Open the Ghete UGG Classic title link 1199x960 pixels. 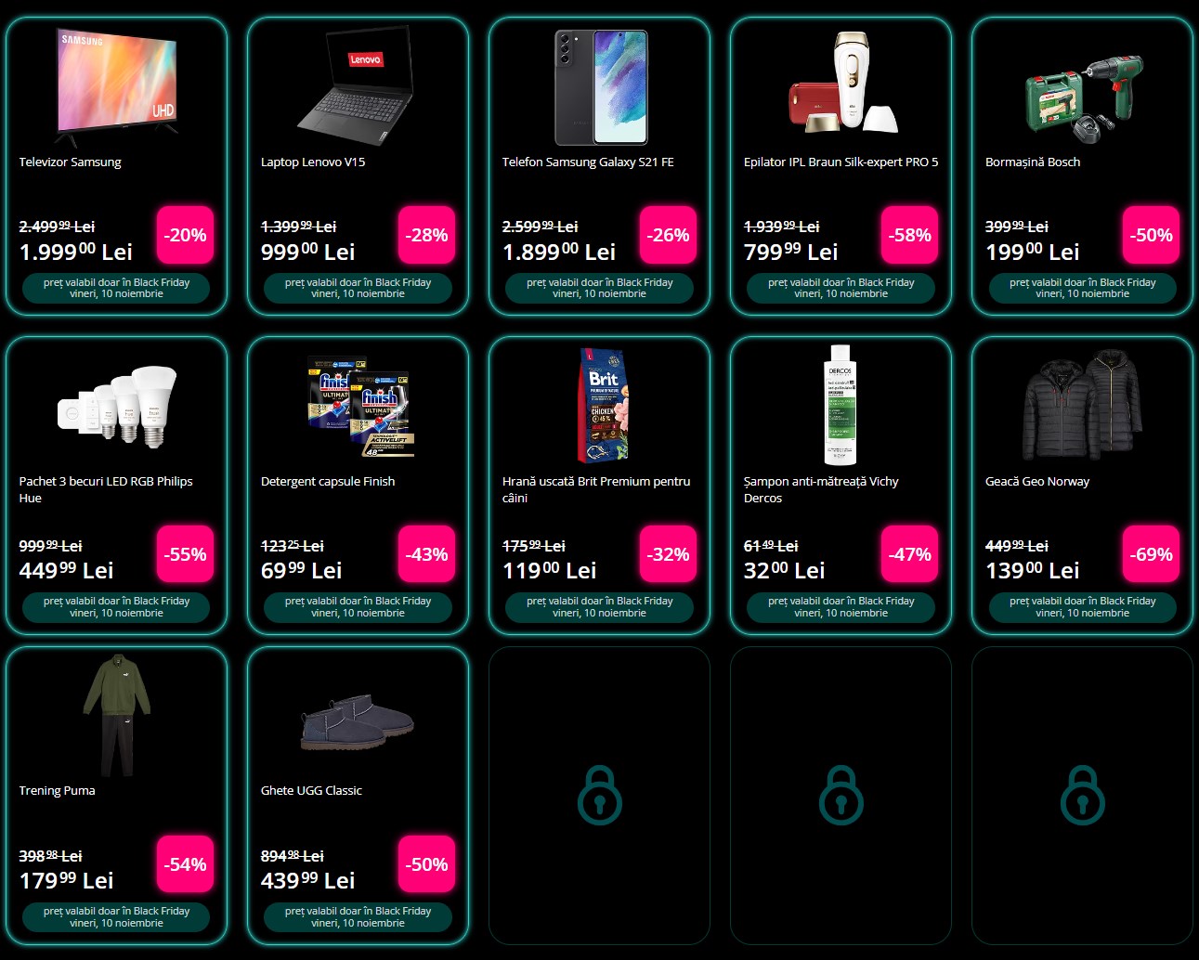(311, 791)
